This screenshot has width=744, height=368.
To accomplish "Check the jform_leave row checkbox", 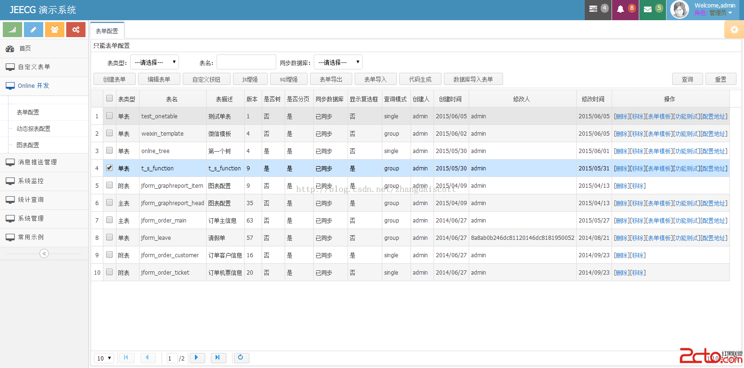I will click(x=109, y=237).
